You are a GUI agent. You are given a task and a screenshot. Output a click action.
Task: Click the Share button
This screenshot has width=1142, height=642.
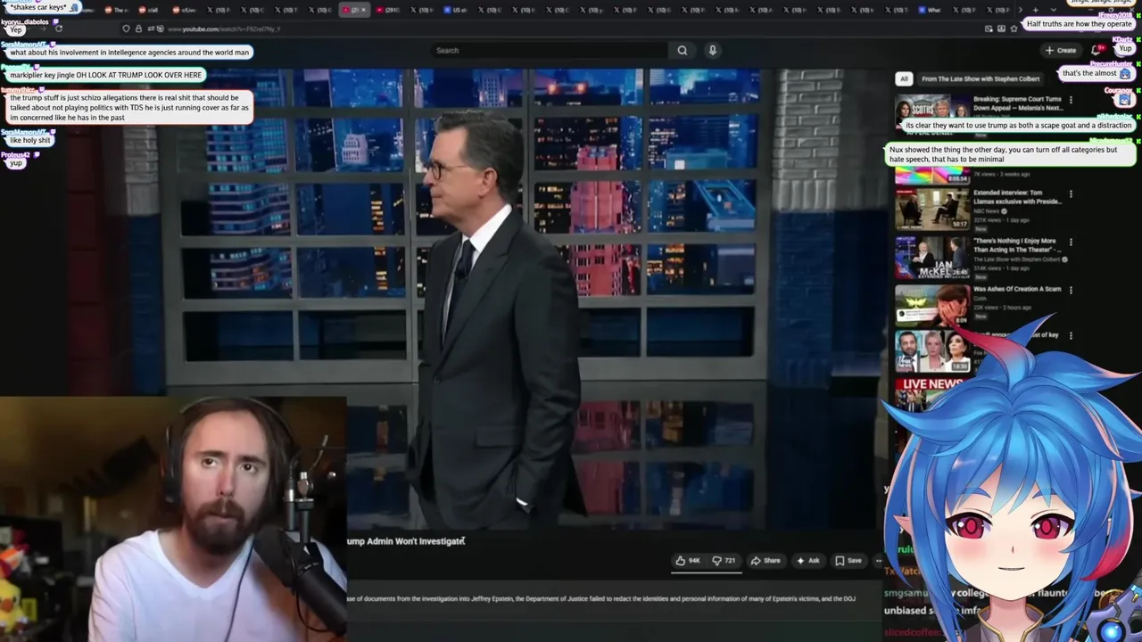tap(765, 561)
